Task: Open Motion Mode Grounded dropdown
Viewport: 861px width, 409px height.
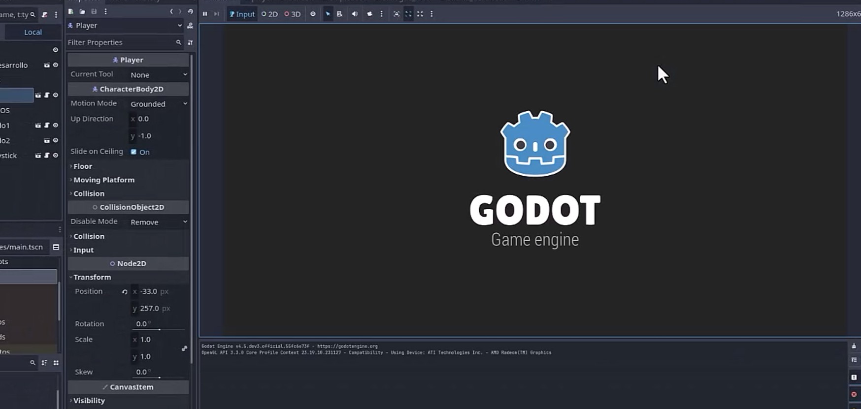Action: coord(159,103)
